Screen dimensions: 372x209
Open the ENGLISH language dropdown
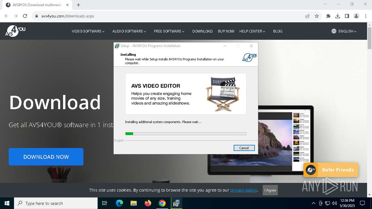pos(347,31)
